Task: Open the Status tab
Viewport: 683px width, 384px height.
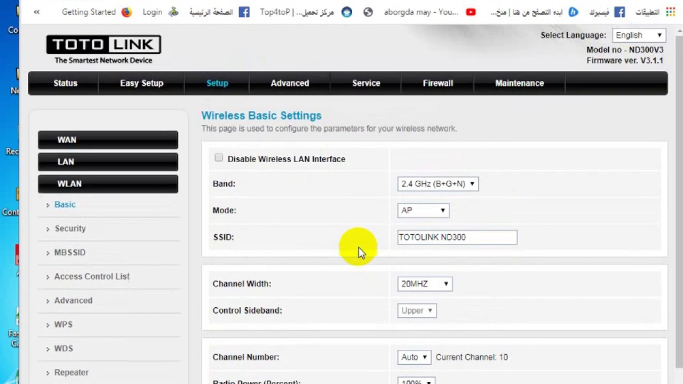Action: 66,83
